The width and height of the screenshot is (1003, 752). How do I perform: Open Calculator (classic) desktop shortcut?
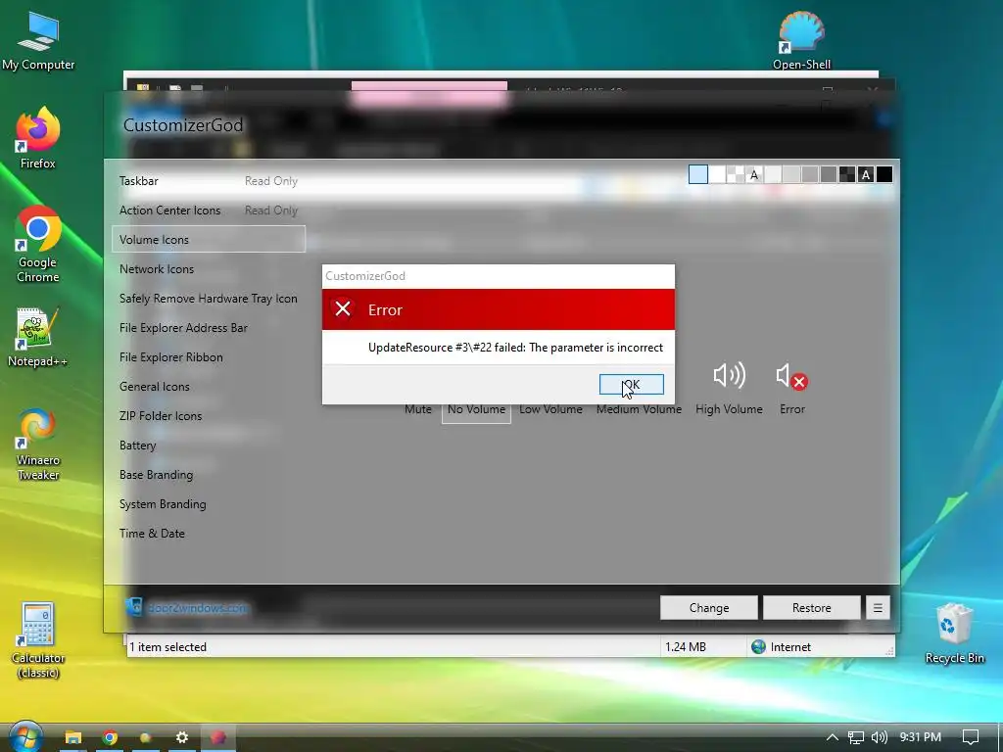pyautogui.click(x=38, y=640)
